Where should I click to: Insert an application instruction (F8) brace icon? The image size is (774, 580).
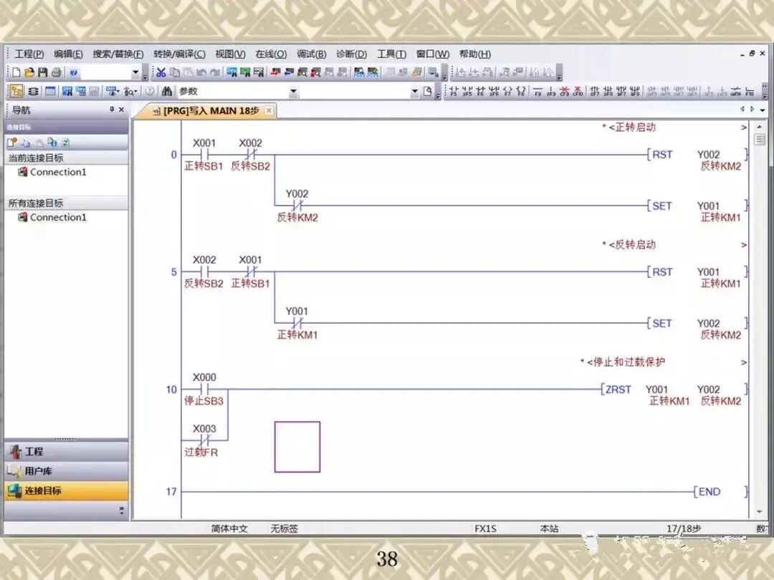(x=522, y=91)
